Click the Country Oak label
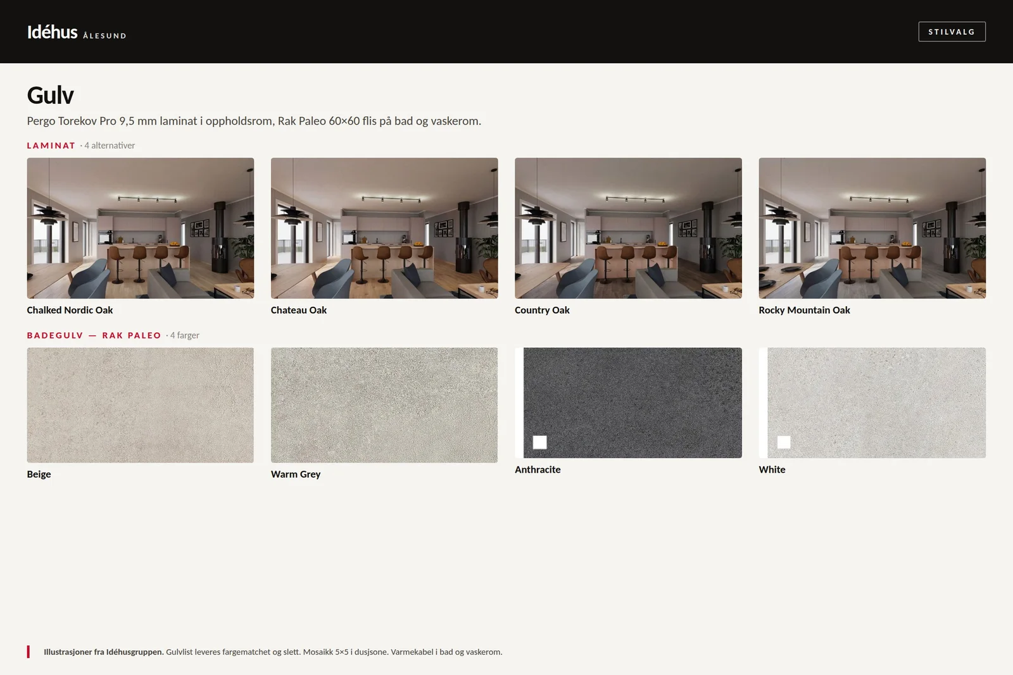 click(542, 310)
